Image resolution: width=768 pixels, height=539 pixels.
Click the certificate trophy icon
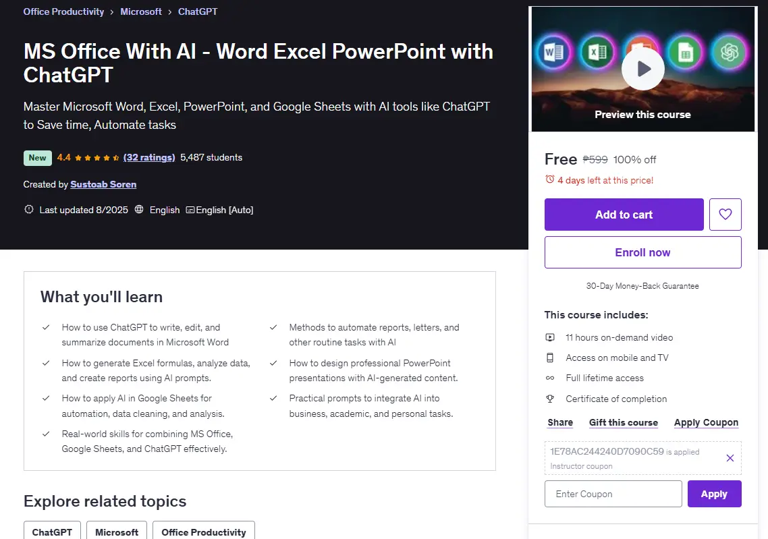click(x=550, y=399)
